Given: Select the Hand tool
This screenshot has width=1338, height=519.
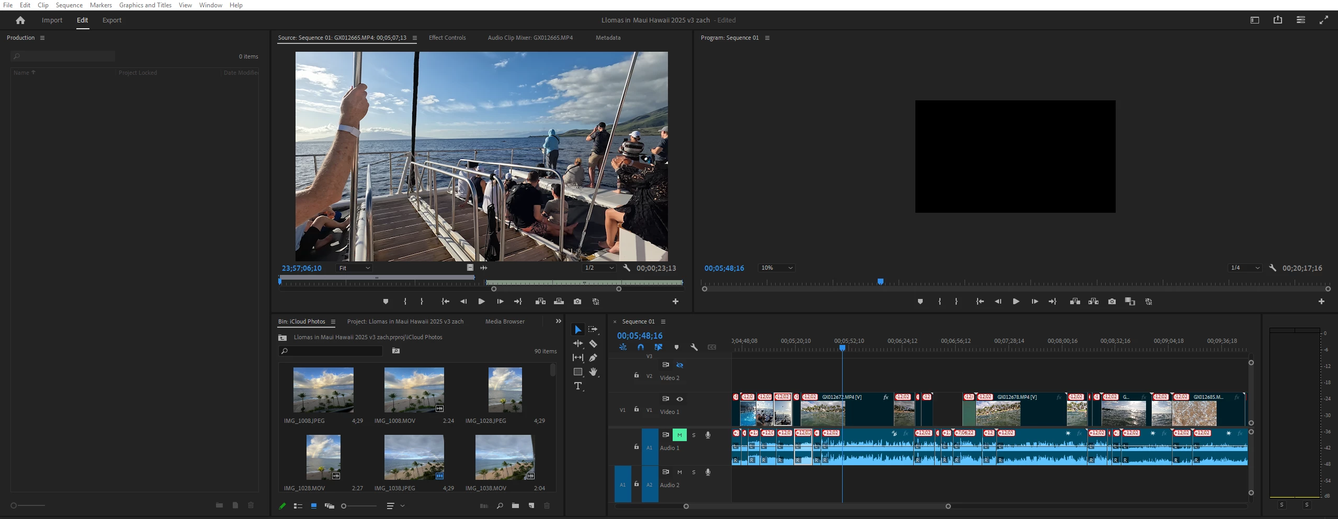Looking at the screenshot, I should click(x=593, y=372).
